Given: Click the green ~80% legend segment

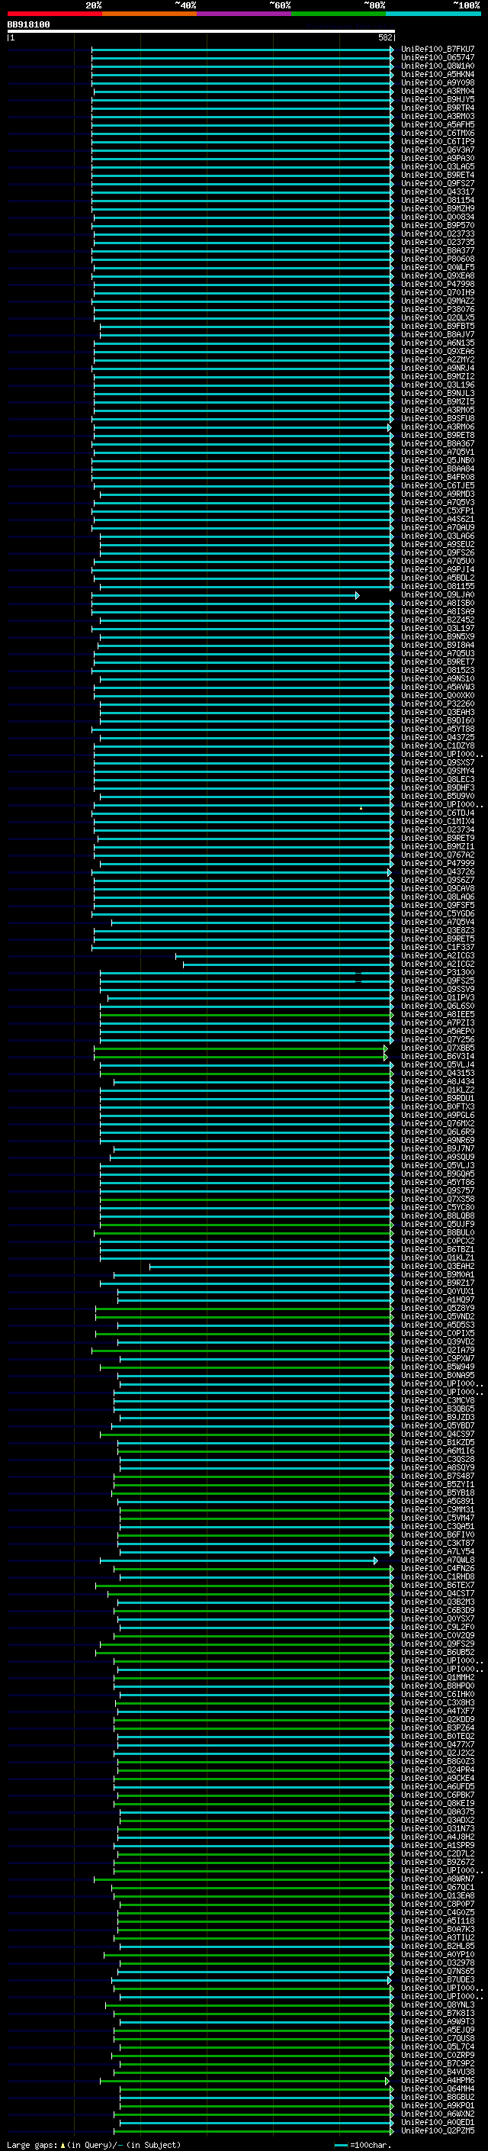Looking at the screenshot, I should [x=339, y=14].
